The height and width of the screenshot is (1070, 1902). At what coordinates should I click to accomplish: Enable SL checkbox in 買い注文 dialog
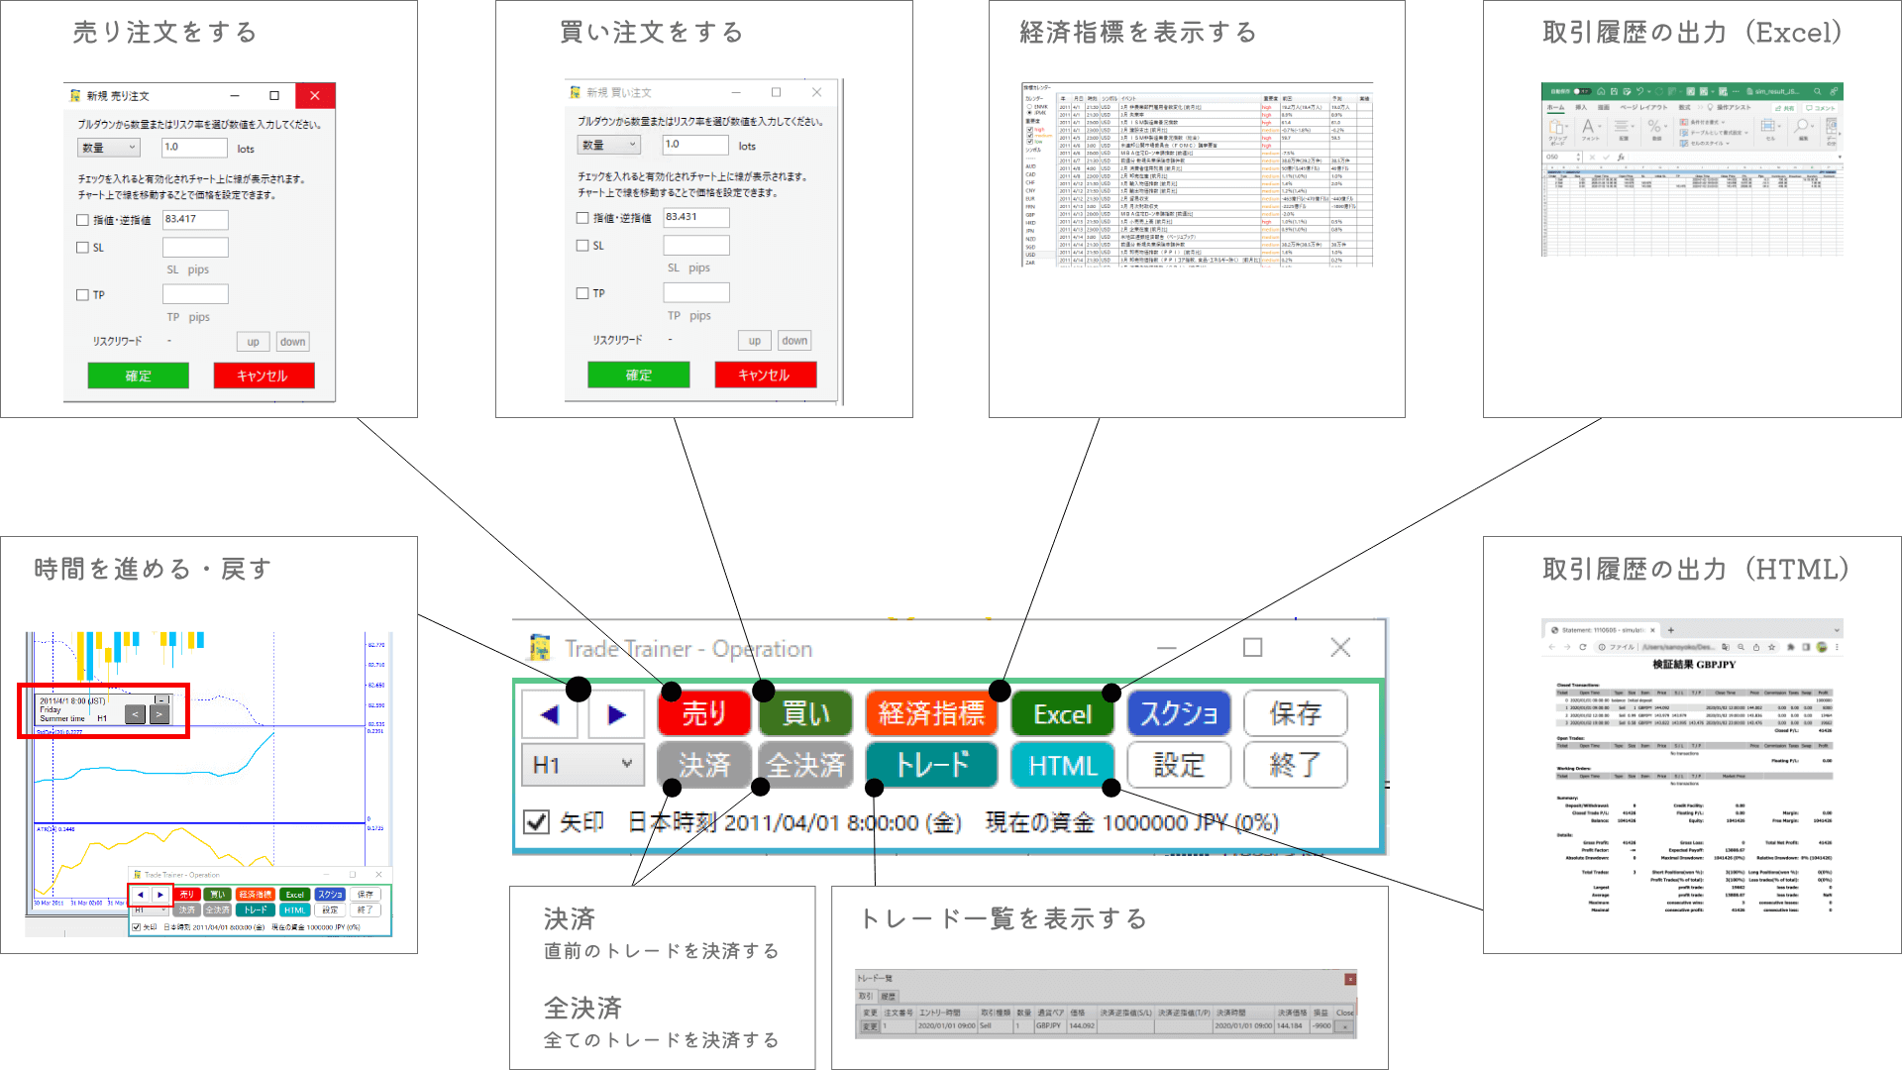point(582,246)
